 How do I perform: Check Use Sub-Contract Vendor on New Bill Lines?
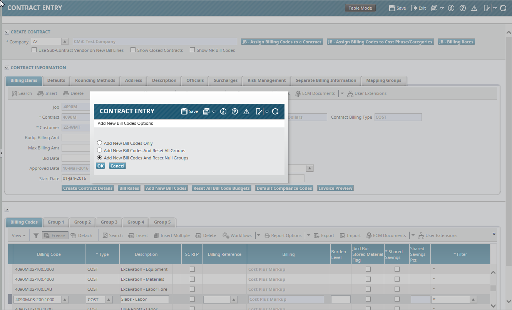34,50
